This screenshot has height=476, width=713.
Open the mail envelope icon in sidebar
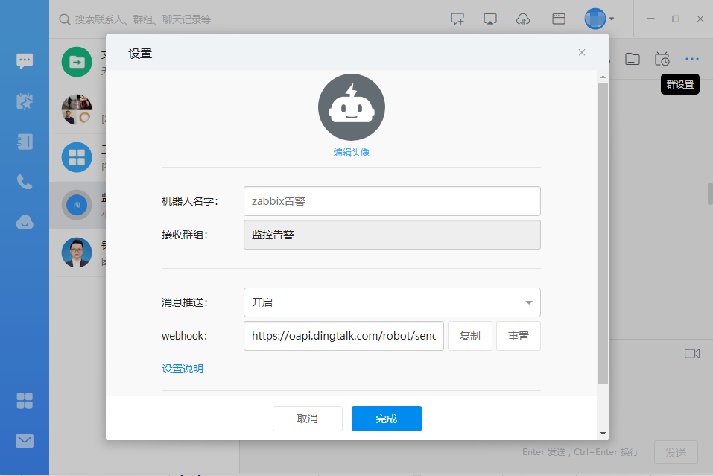pyautogui.click(x=25, y=440)
